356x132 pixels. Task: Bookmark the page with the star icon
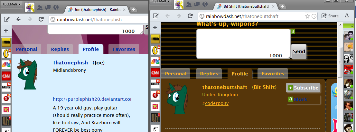click(307, 16)
